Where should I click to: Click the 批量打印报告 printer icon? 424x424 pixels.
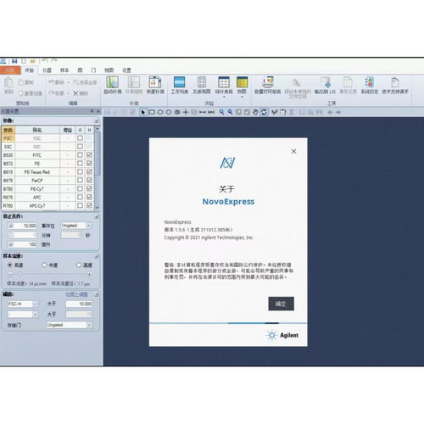pos(267,82)
